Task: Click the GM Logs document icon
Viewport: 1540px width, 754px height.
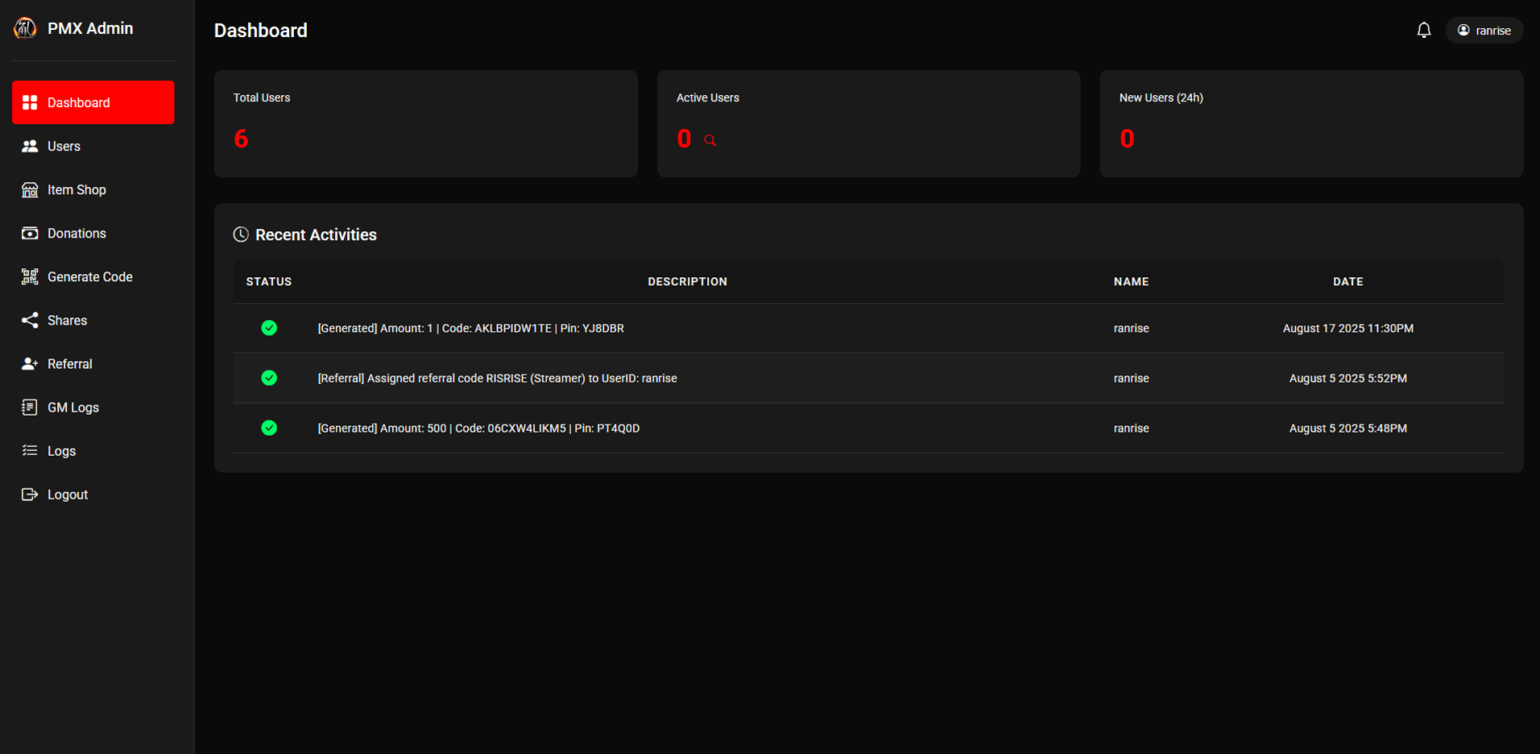Action: [30, 408]
